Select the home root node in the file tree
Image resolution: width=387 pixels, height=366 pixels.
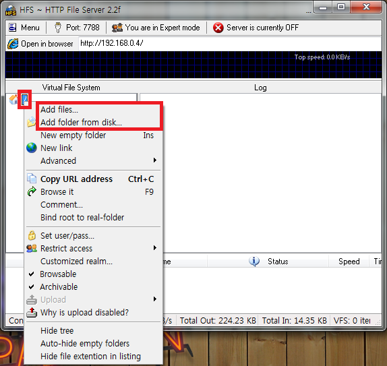click(x=13, y=100)
